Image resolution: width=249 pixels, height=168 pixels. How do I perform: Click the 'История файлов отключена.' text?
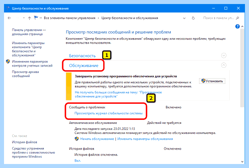[x=96, y=155]
